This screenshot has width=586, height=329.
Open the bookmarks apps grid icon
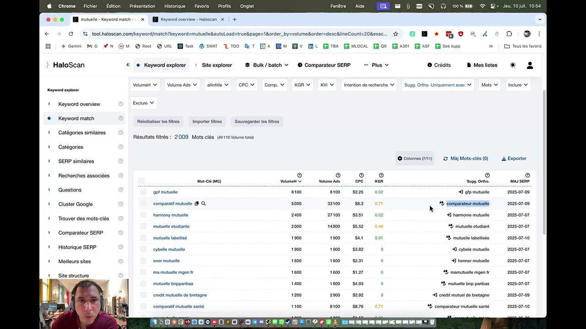[x=48, y=46]
